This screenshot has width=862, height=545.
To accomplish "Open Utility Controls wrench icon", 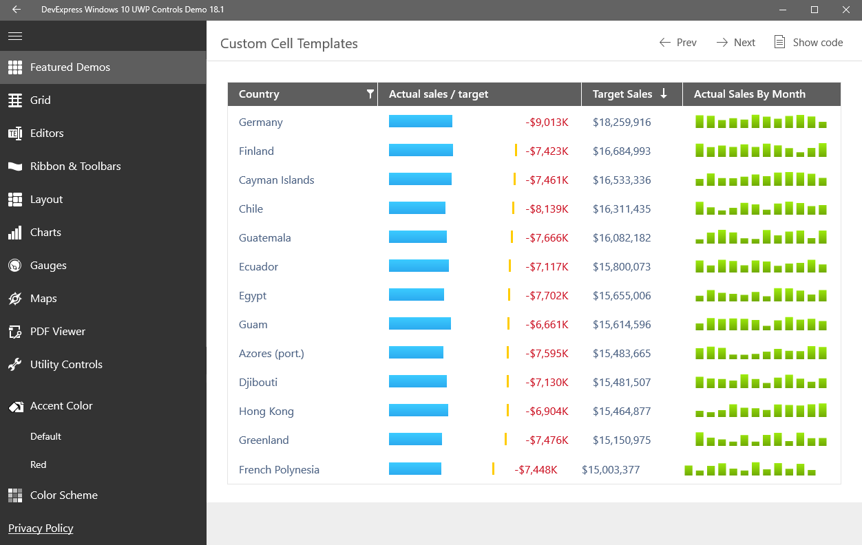I will (15, 365).
